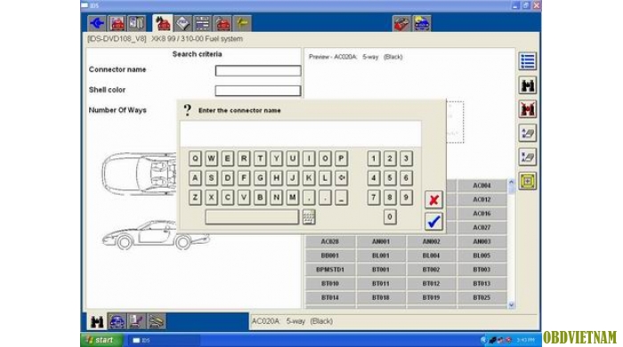Viewport: 623px width, 347px height.
Task: Click the black binoculars search icon on right
Action: coord(527,85)
